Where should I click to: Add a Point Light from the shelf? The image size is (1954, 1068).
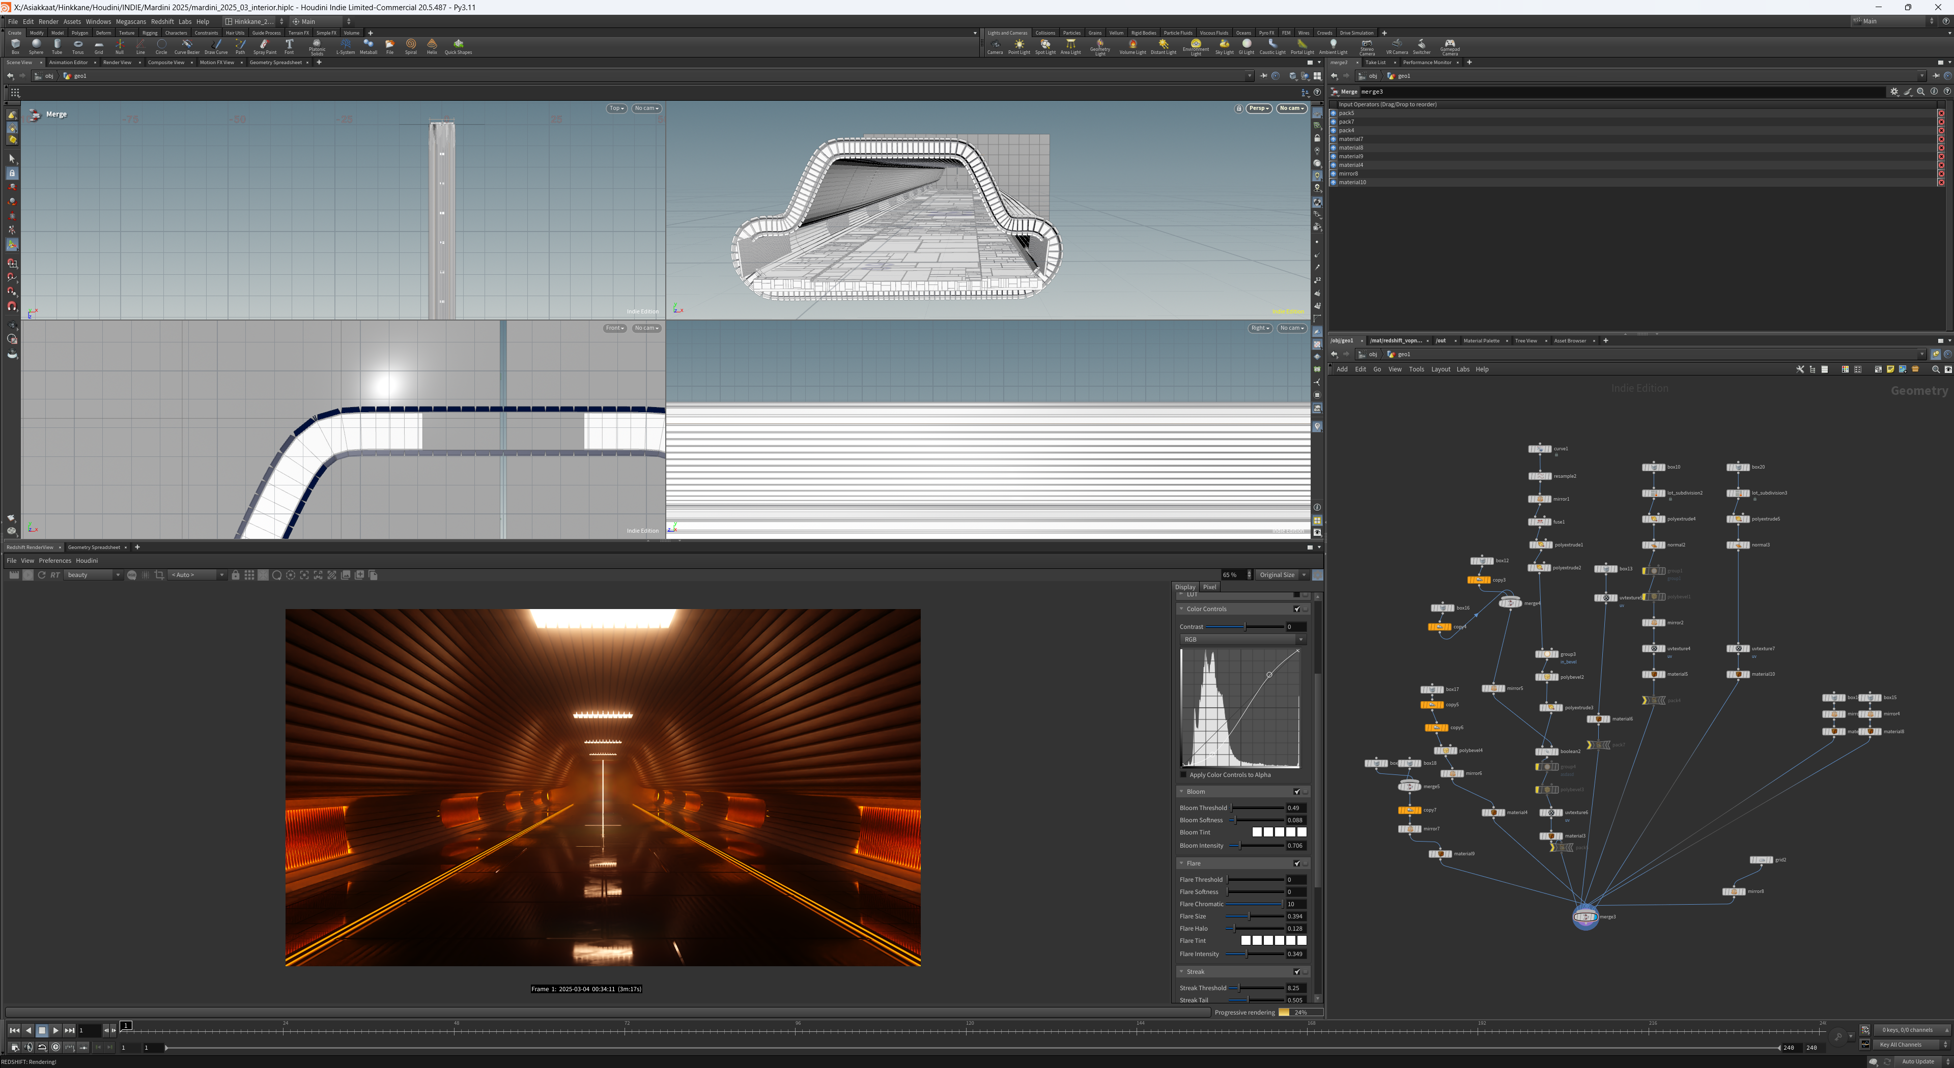click(x=1018, y=46)
